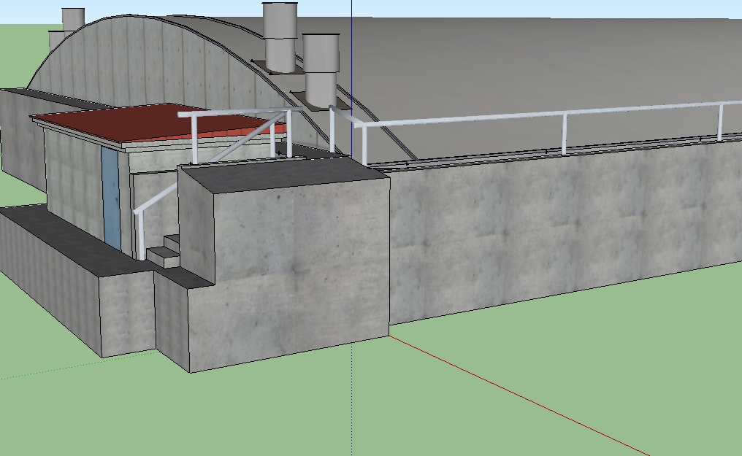Click the red axis line on the ground

pos(521,397)
